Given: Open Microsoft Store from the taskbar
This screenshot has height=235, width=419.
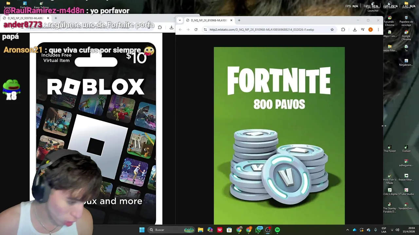Looking at the screenshot, I should (229, 230).
